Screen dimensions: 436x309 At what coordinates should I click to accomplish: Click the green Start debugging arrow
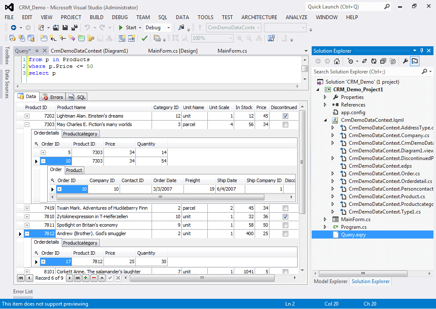tap(120, 28)
